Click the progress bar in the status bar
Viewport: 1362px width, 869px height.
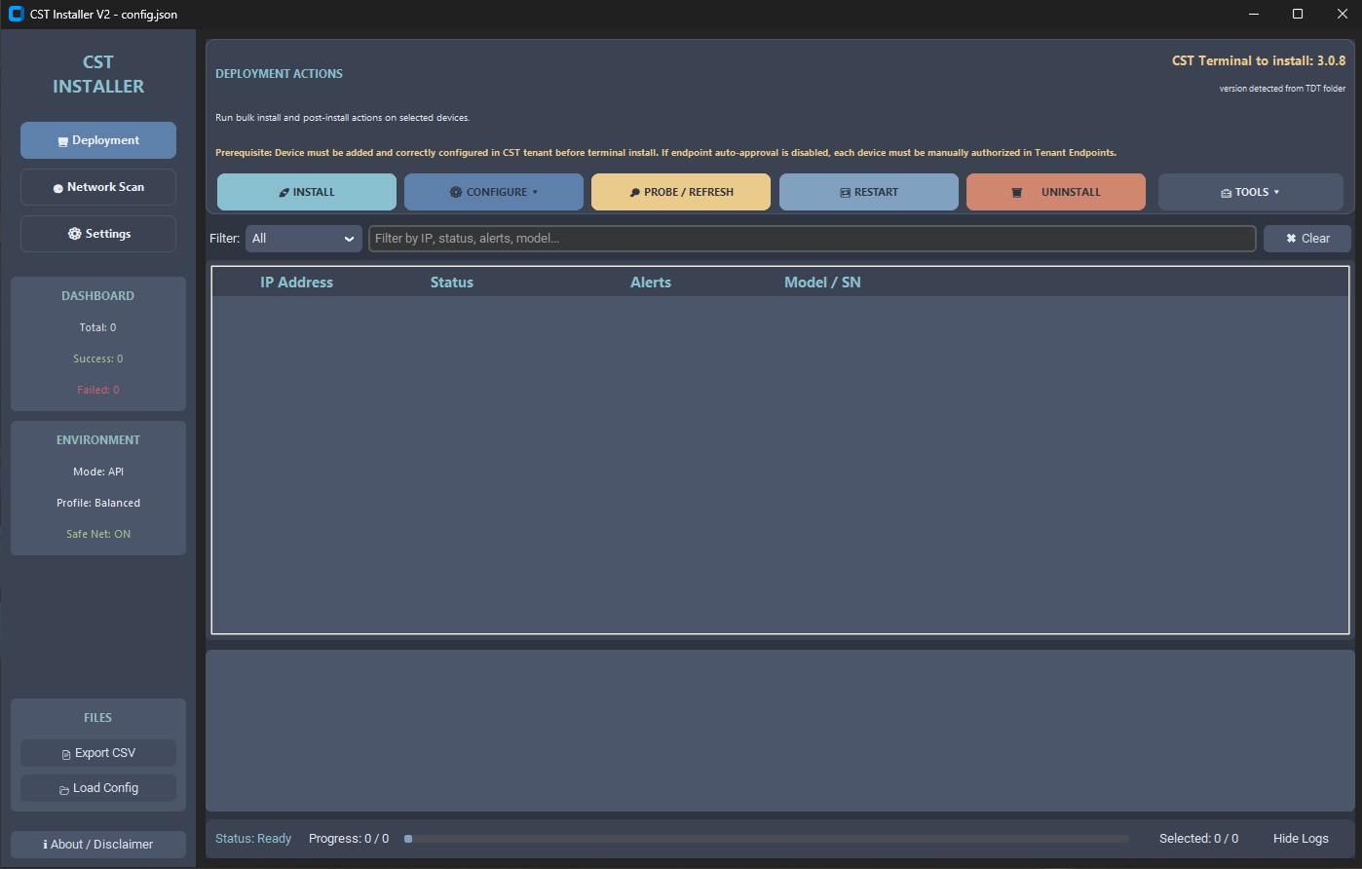[767, 839]
